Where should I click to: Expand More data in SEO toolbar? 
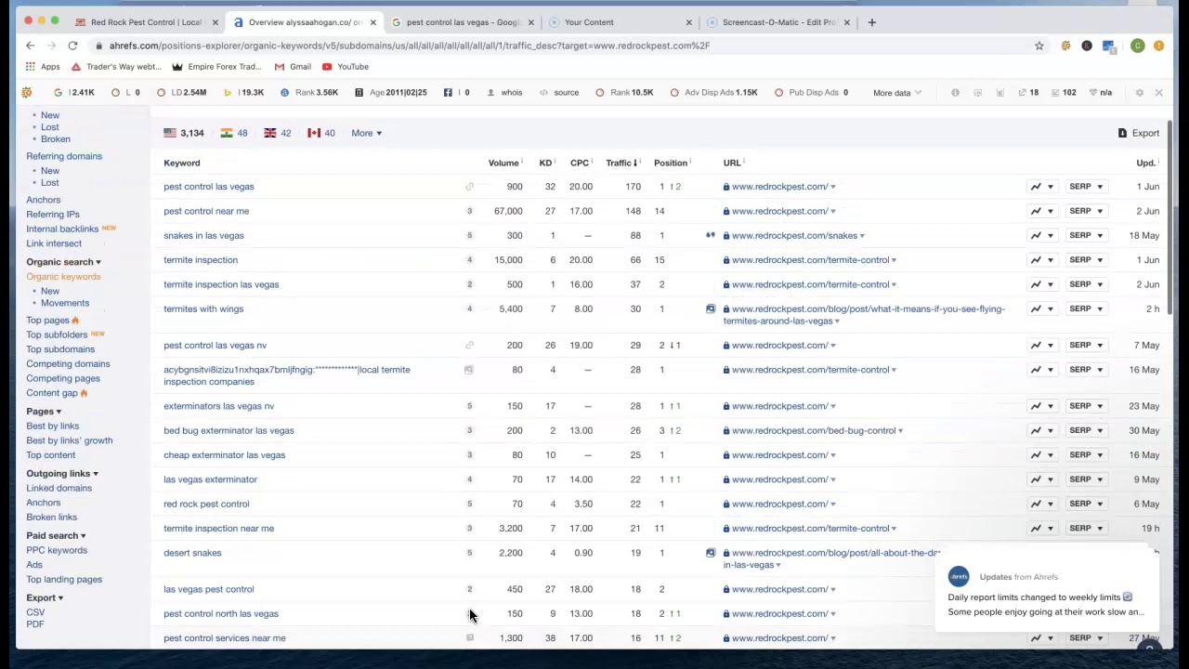tap(896, 93)
